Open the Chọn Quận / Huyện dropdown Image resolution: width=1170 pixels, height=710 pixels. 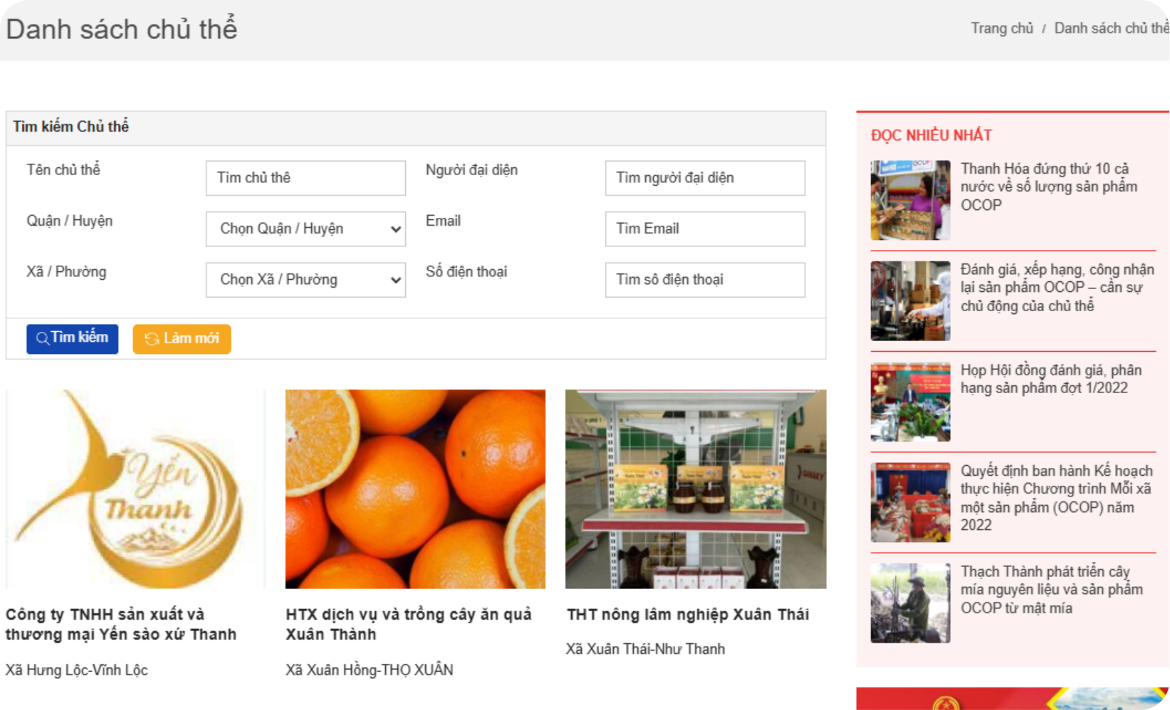(305, 229)
